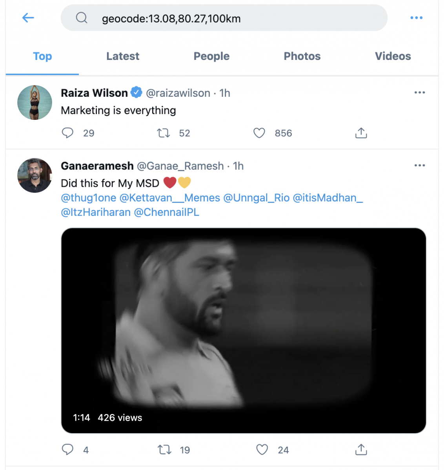Expand more options on Ganaeramesh's tweet
This screenshot has height=470, width=444.
click(419, 166)
